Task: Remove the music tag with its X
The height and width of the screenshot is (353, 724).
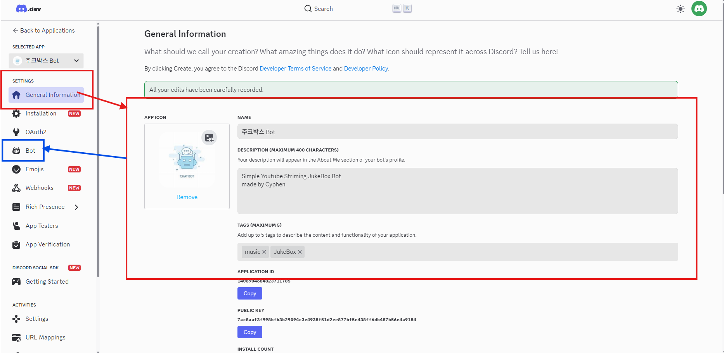Action: click(264, 252)
